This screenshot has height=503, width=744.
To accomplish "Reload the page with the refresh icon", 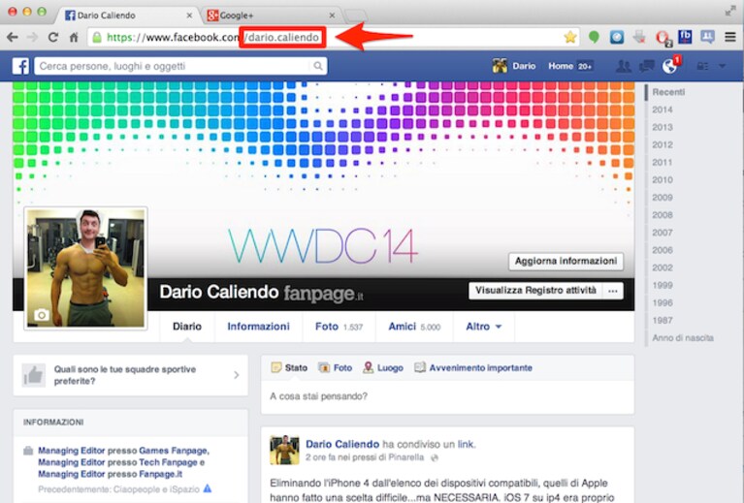I will pyautogui.click(x=53, y=37).
